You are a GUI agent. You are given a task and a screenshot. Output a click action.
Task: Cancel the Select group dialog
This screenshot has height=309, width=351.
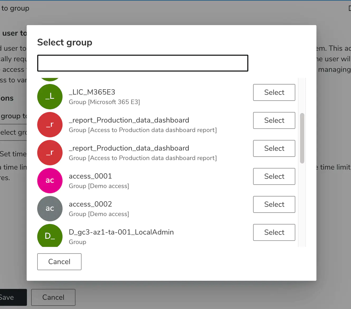(x=59, y=261)
